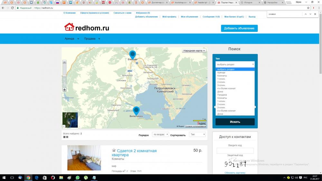Open Избранное (0) link
322x181 pixels.
[x=143, y=13]
